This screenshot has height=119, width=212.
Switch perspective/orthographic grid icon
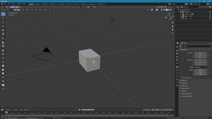(172, 33)
